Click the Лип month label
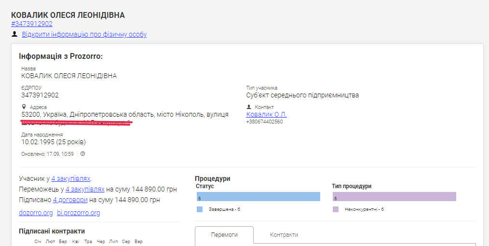The image size is (489, 246). (x=113, y=242)
